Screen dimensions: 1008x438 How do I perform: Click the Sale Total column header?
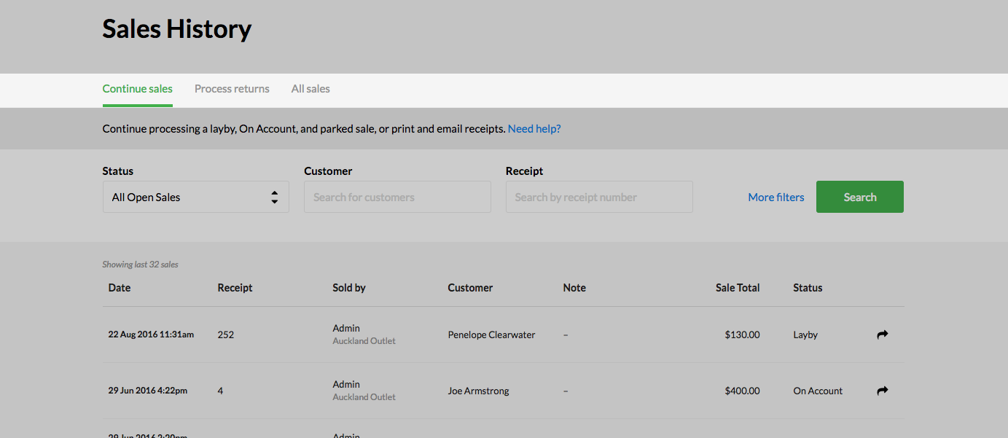click(737, 288)
